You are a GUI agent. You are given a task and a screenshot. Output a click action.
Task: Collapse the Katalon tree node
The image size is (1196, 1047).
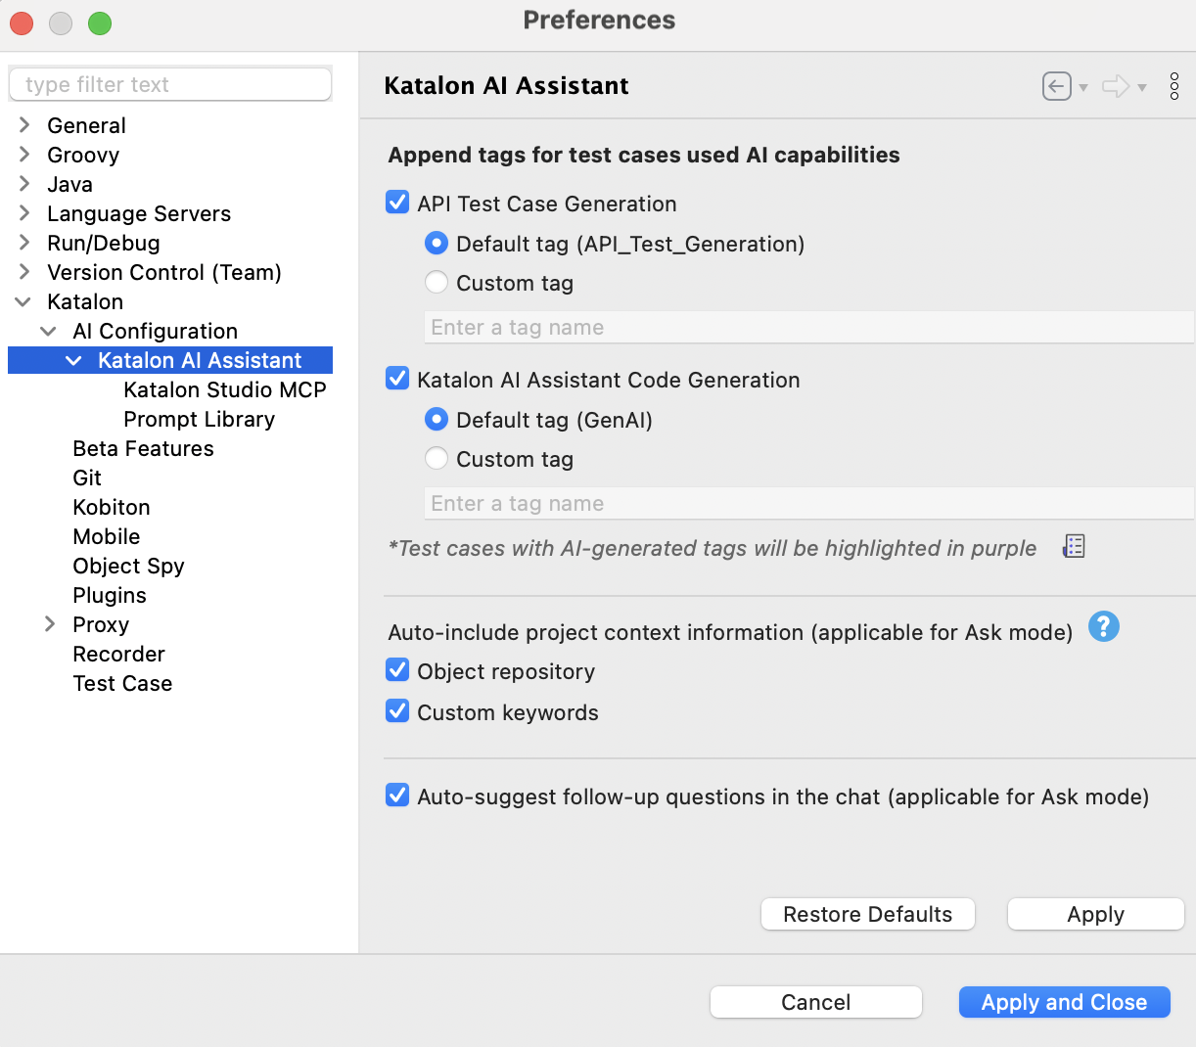(x=23, y=301)
